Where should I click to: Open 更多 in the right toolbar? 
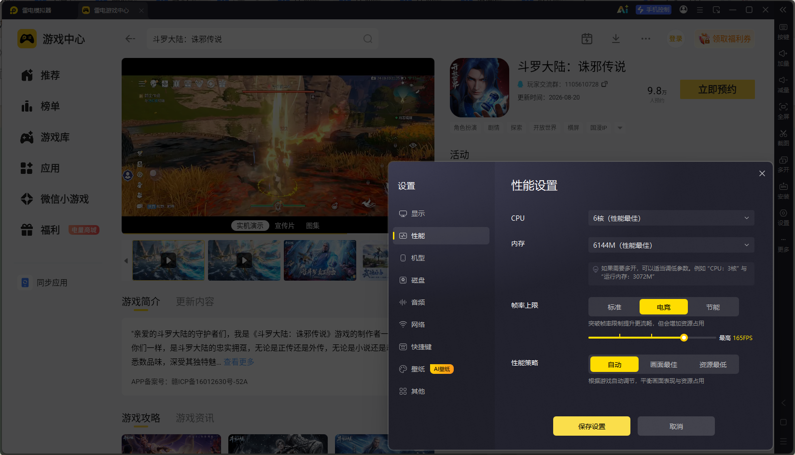tap(783, 244)
